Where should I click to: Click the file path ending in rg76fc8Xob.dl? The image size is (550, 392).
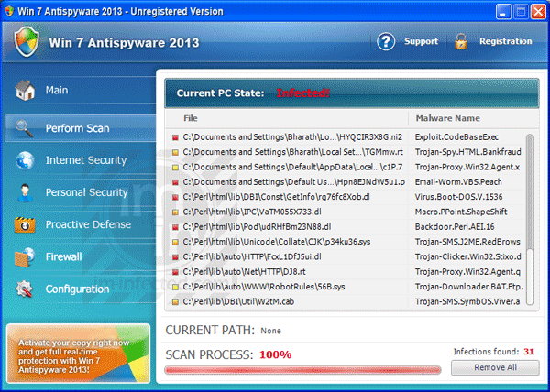click(276, 197)
